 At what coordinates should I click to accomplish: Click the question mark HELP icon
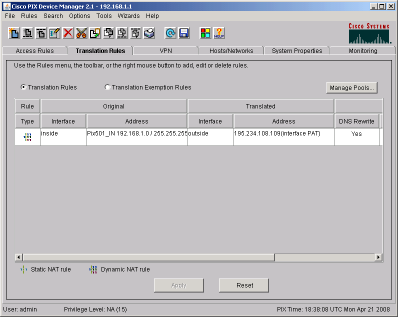[219, 33]
